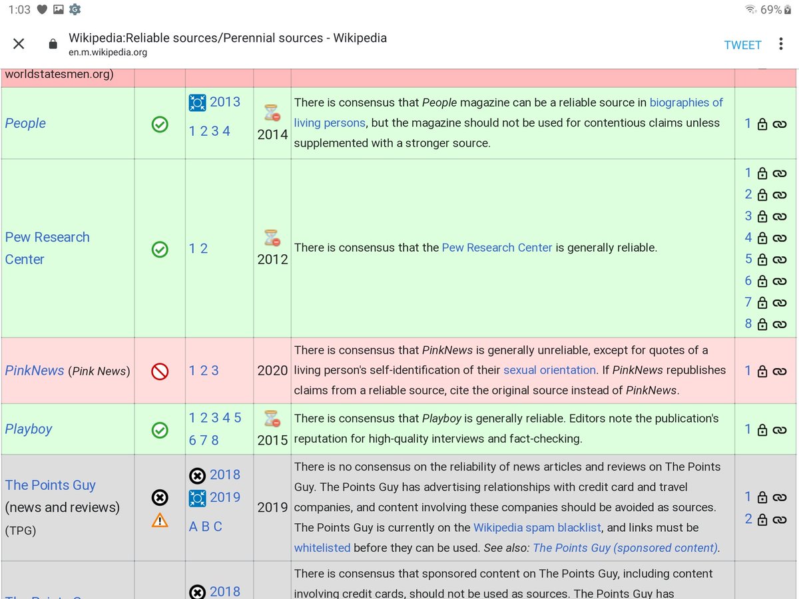Tap the battery indicator in status bar
Viewport: 799px width, 599px height.
click(x=787, y=9)
